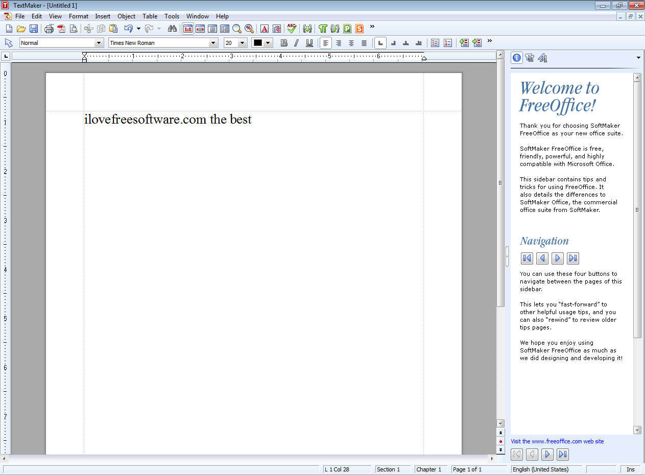Enable underline formatting
645x475 pixels.
point(309,43)
